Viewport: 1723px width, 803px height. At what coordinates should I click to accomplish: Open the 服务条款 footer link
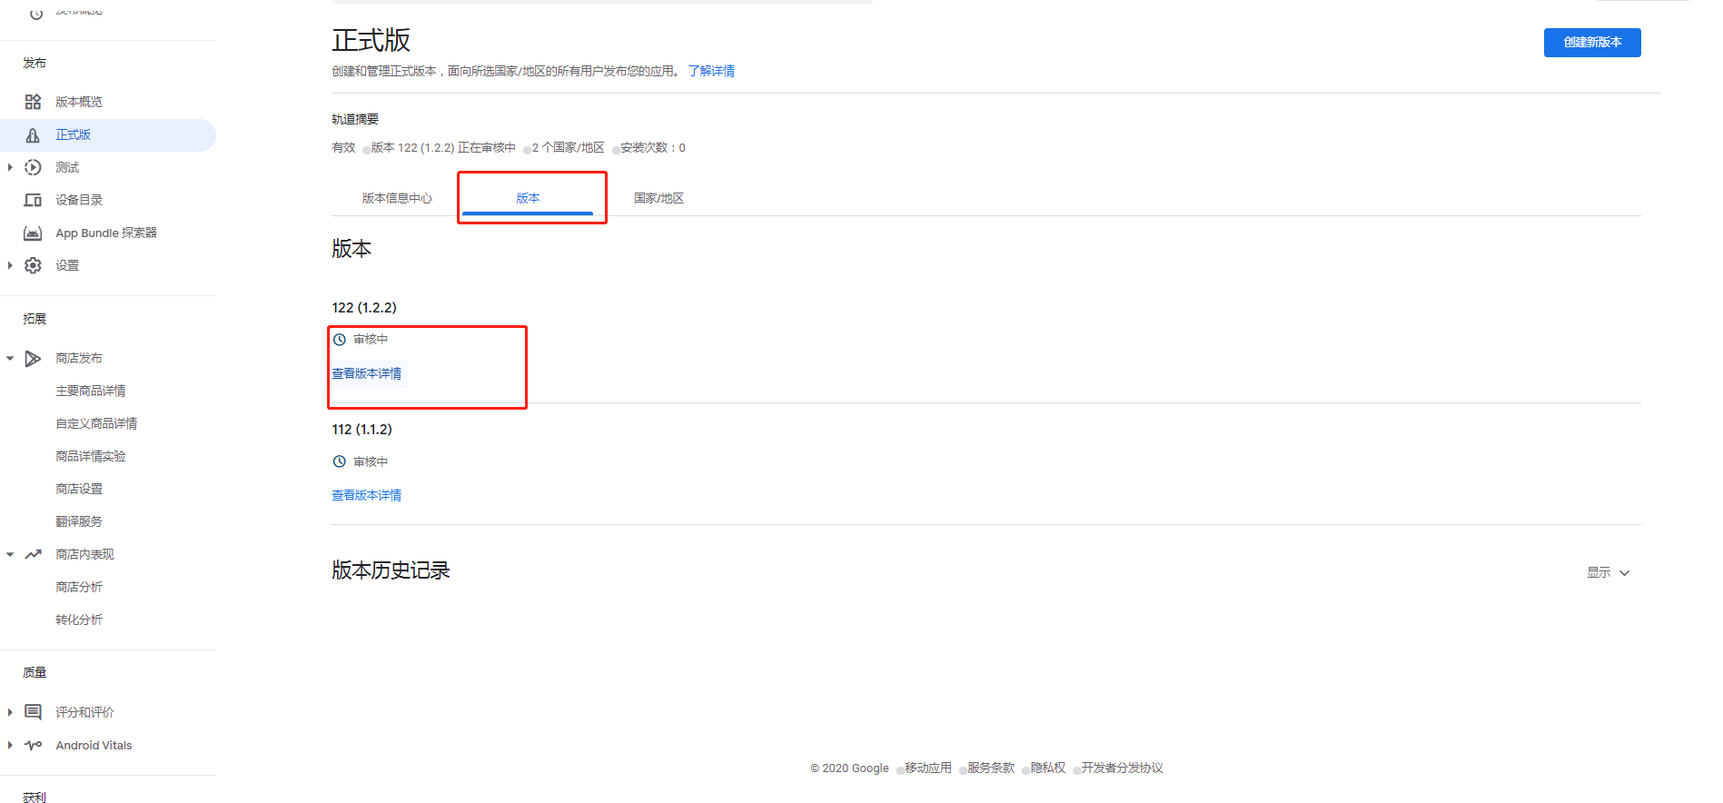[x=991, y=768]
